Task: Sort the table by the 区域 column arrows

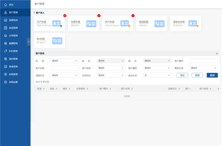Action: (44, 89)
